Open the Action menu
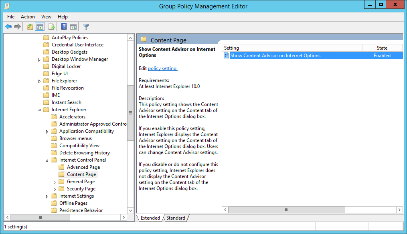Screen dimensions: 407x234 tap(28, 17)
